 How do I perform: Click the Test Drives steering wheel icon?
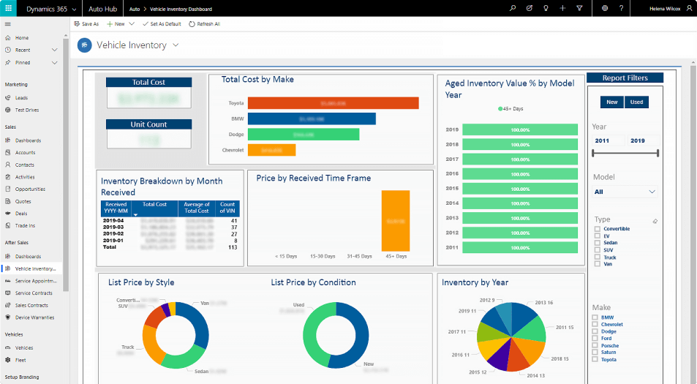pos(7,110)
